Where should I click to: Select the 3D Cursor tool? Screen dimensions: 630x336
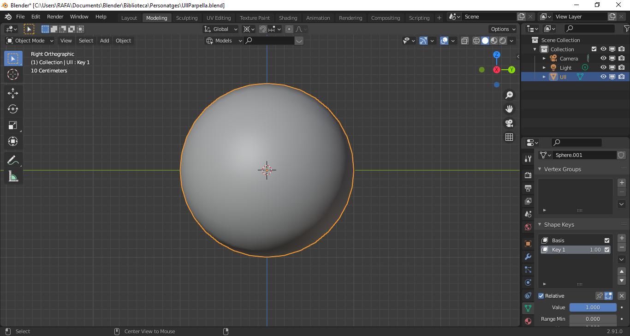[x=13, y=74]
